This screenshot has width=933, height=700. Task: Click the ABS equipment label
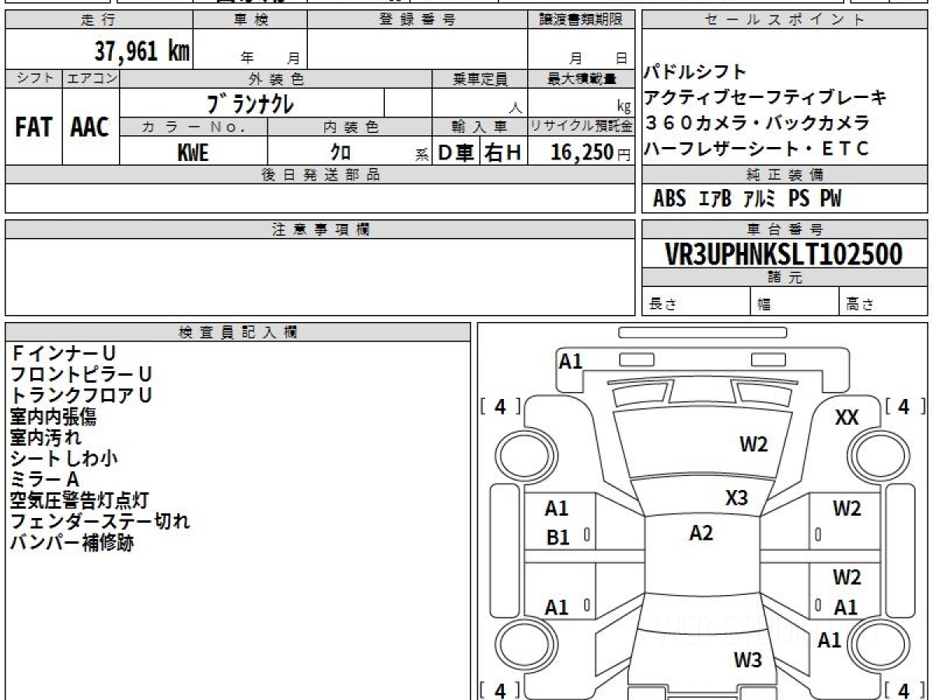(x=669, y=199)
